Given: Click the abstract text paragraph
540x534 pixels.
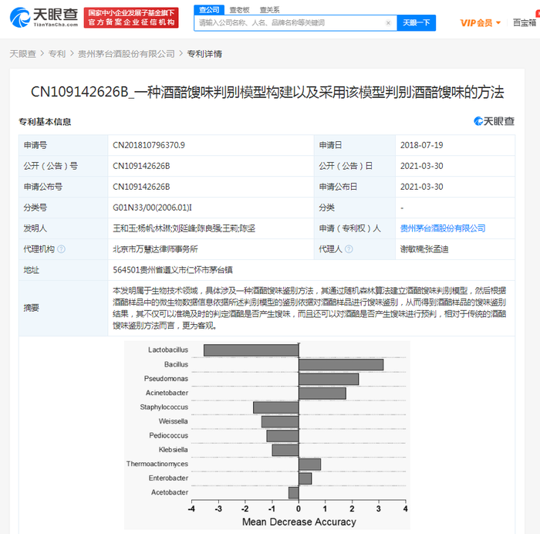Looking at the screenshot, I should [x=309, y=308].
